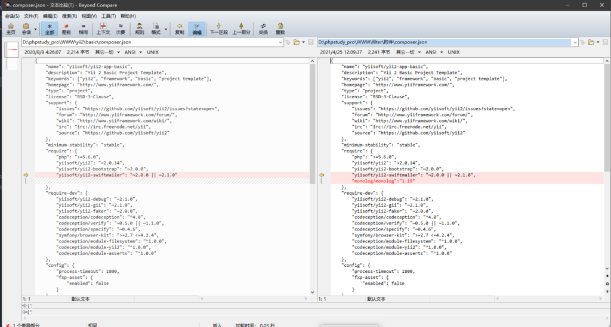Toggle 差别 (Differences only) display filter
Screen dimensions: 611x327
pos(66,29)
